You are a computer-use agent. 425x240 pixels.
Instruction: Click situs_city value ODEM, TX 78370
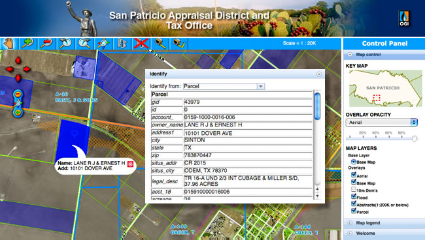tap(248, 170)
